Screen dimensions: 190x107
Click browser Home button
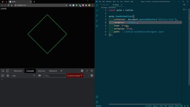click(x=12, y=5)
